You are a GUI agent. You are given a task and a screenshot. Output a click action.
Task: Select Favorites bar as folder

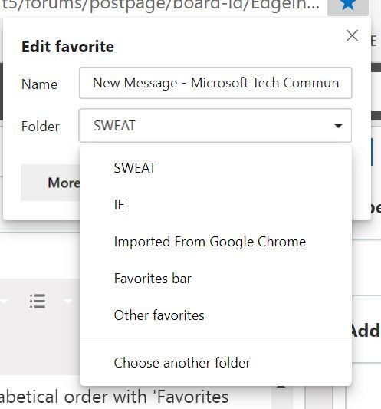[x=215, y=279]
